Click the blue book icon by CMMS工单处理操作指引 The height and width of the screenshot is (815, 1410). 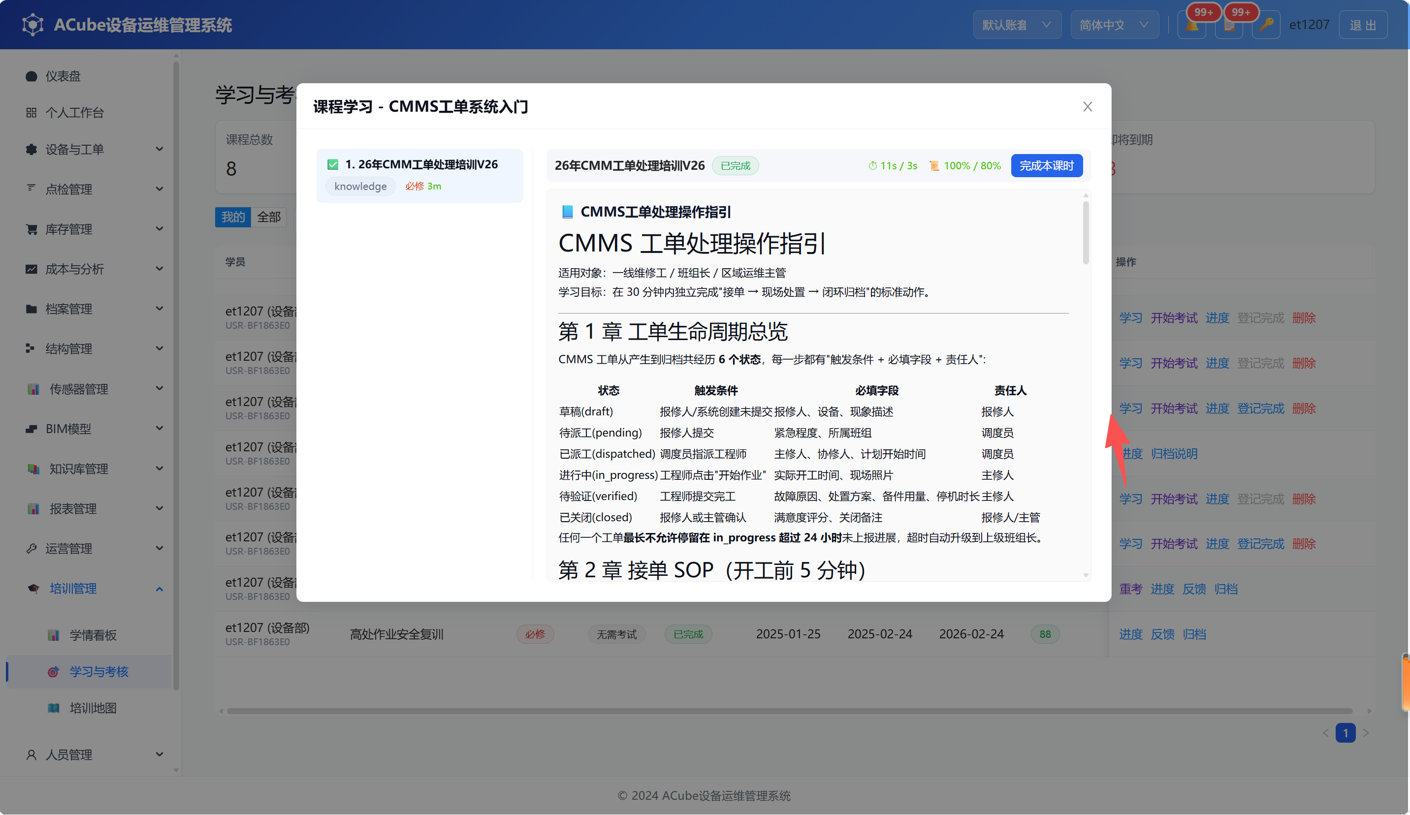click(567, 212)
